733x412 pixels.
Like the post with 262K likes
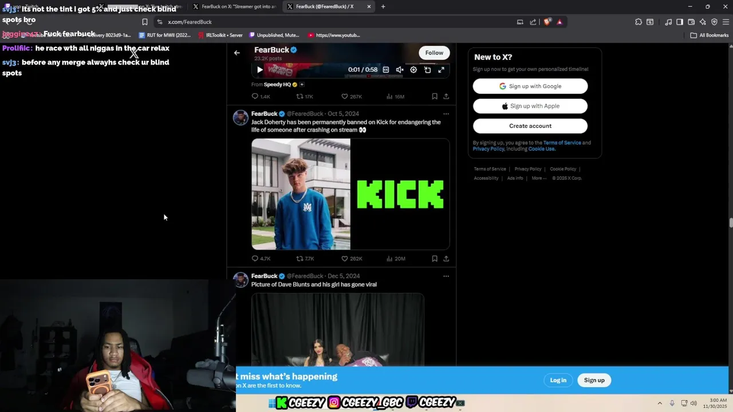(x=352, y=259)
